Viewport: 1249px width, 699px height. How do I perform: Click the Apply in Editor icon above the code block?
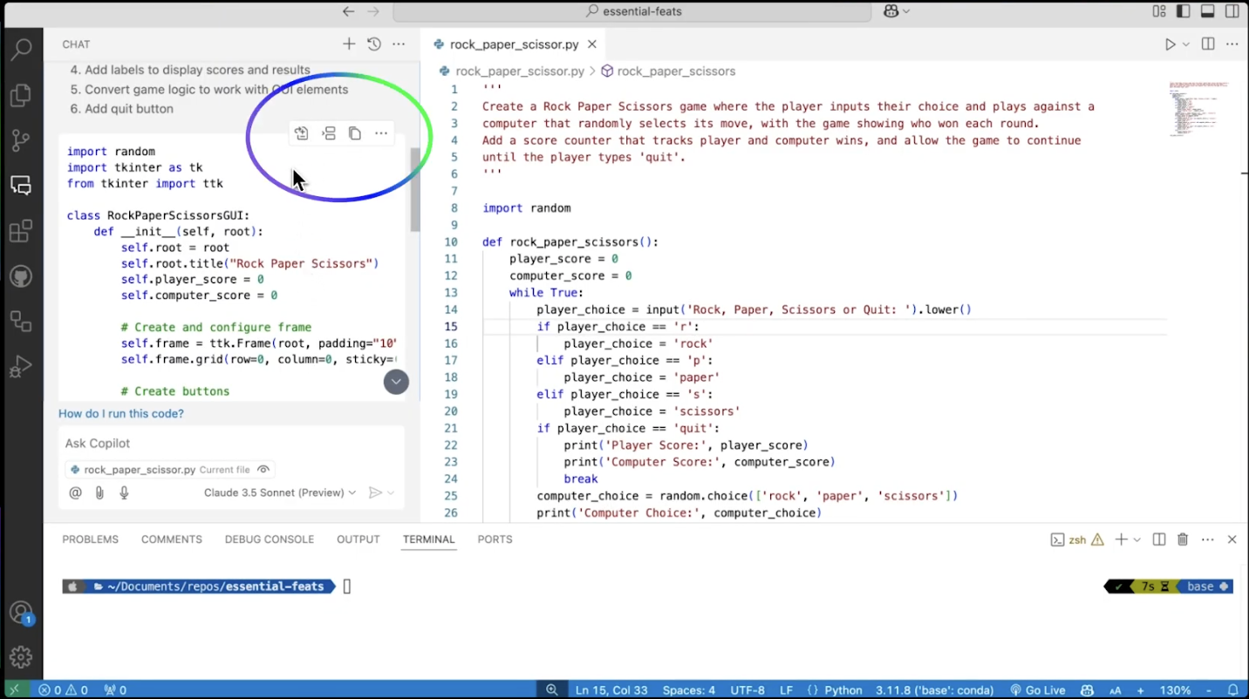click(301, 132)
